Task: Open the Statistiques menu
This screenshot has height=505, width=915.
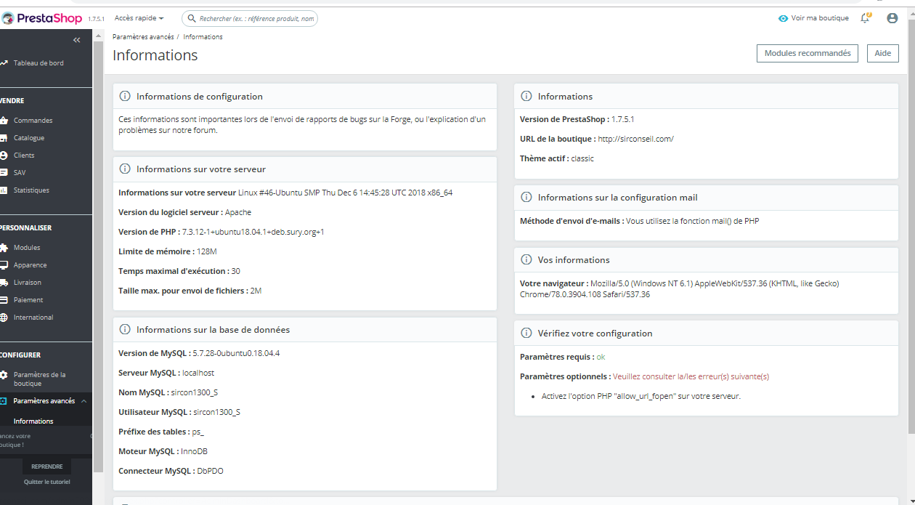Action: click(x=31, y=190)
